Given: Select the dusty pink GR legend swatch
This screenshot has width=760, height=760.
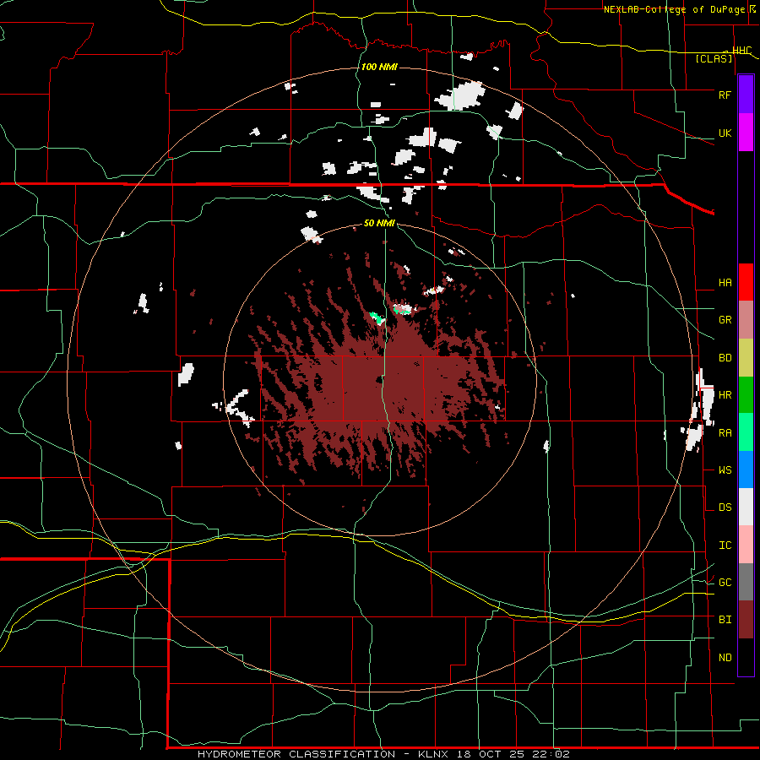Looking at the screenshot, I should [746, 320].
